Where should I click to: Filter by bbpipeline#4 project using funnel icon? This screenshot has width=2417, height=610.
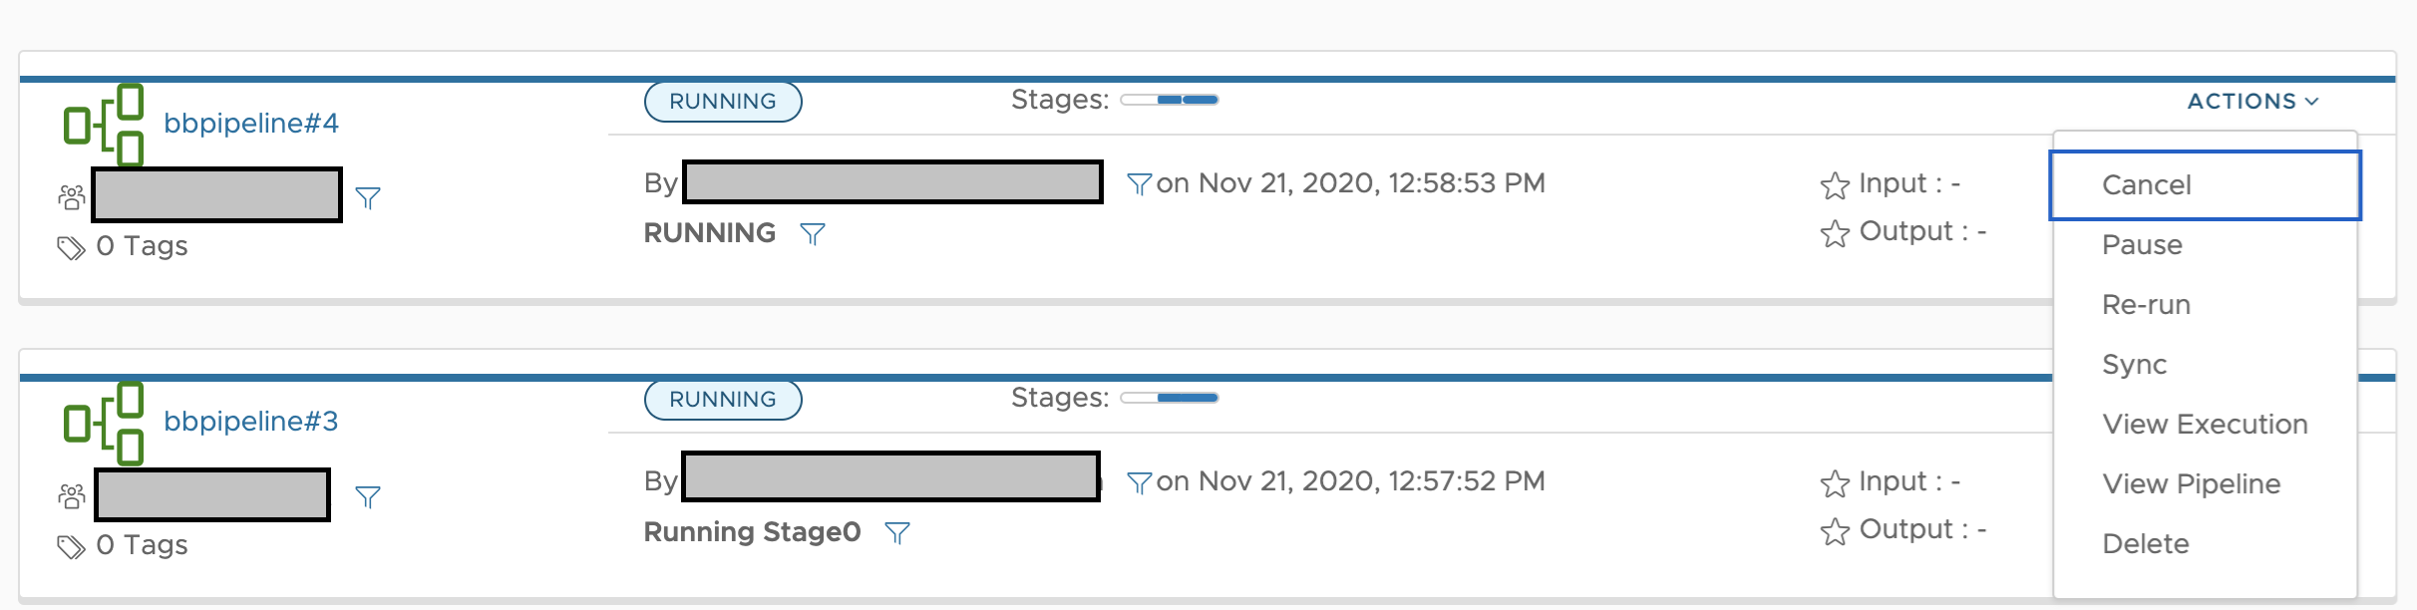pos(368,197)
